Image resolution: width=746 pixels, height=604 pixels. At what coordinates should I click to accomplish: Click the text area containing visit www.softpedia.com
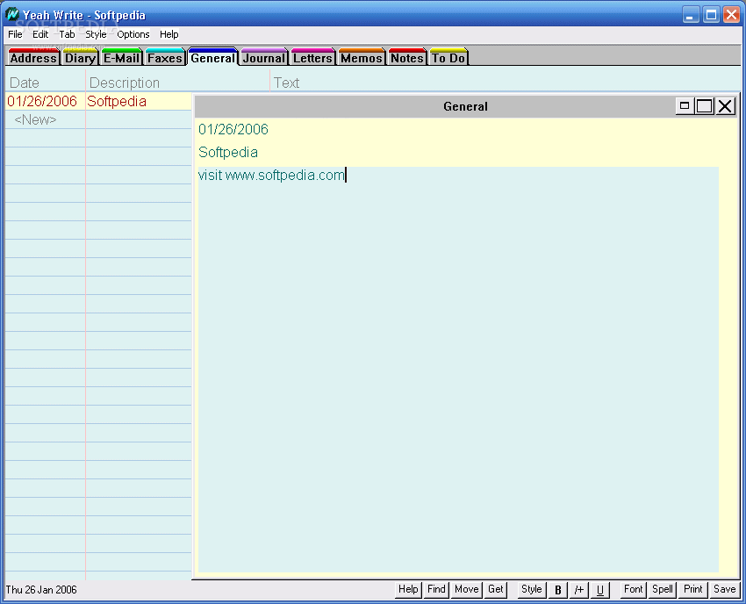pyautogui.click(x=458, y=370)
